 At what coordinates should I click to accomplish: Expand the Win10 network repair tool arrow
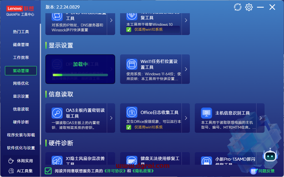point(186,20)
